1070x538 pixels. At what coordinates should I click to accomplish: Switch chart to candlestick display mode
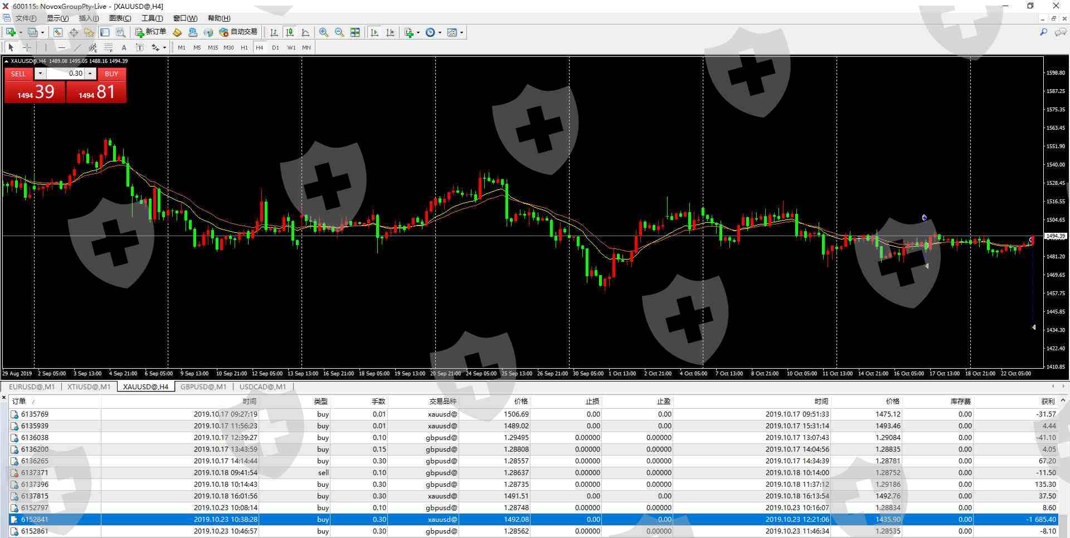point(290,32)
